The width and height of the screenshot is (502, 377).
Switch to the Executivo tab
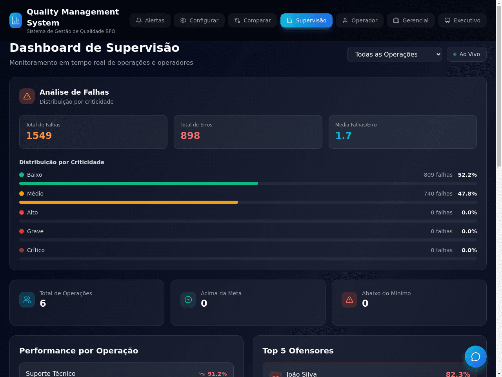coord(462,20)
